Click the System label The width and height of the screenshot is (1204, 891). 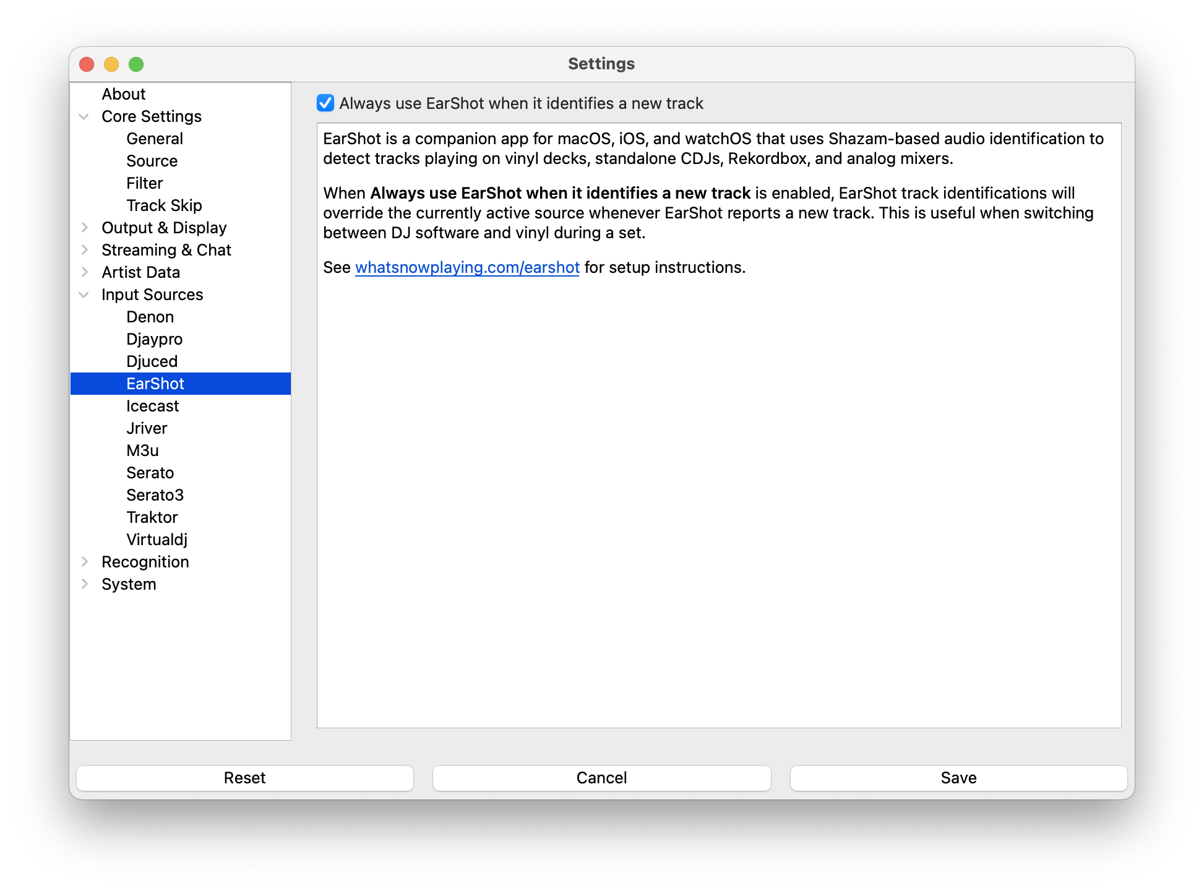(129, 584)
